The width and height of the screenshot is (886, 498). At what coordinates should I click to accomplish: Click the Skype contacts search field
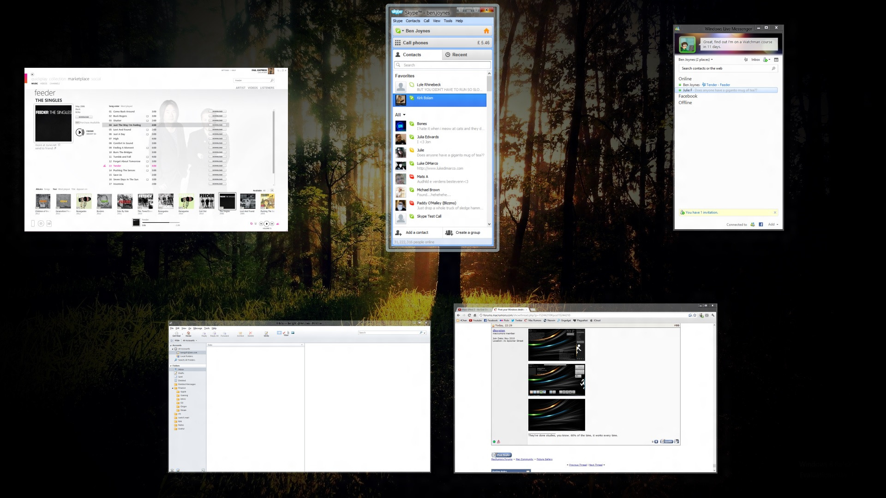(443, 65)
